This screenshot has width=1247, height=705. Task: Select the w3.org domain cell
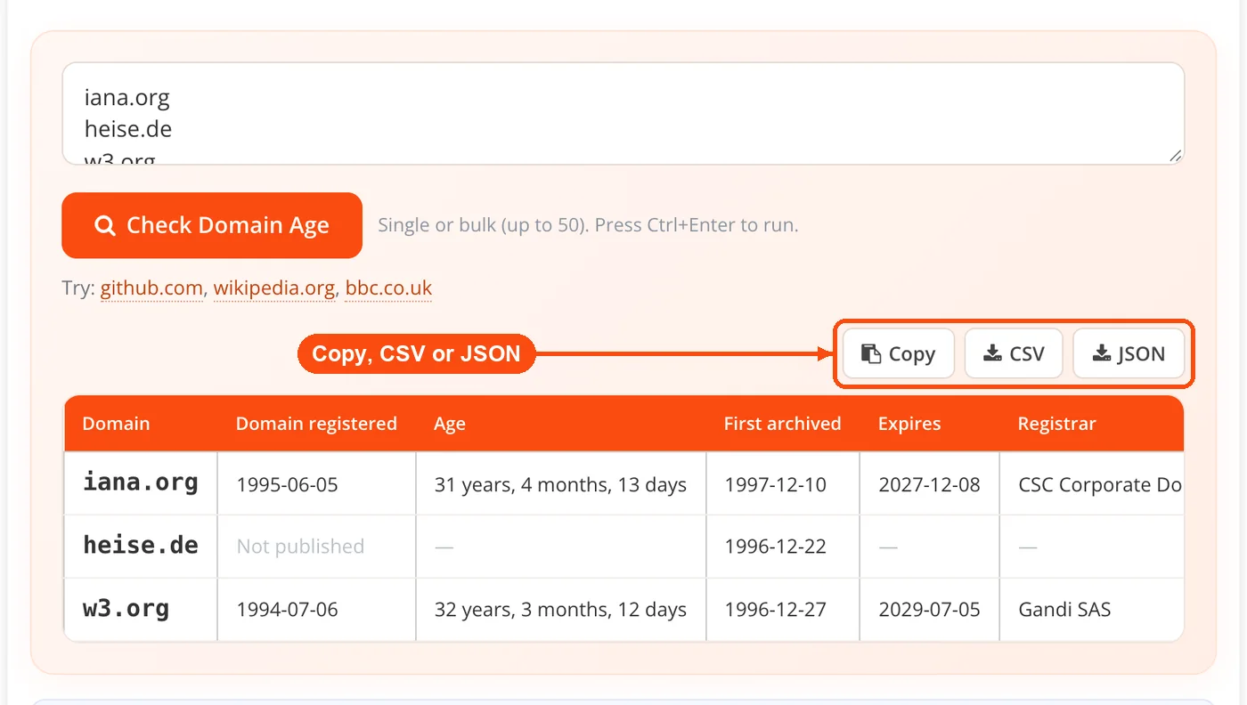coord(141,609)
